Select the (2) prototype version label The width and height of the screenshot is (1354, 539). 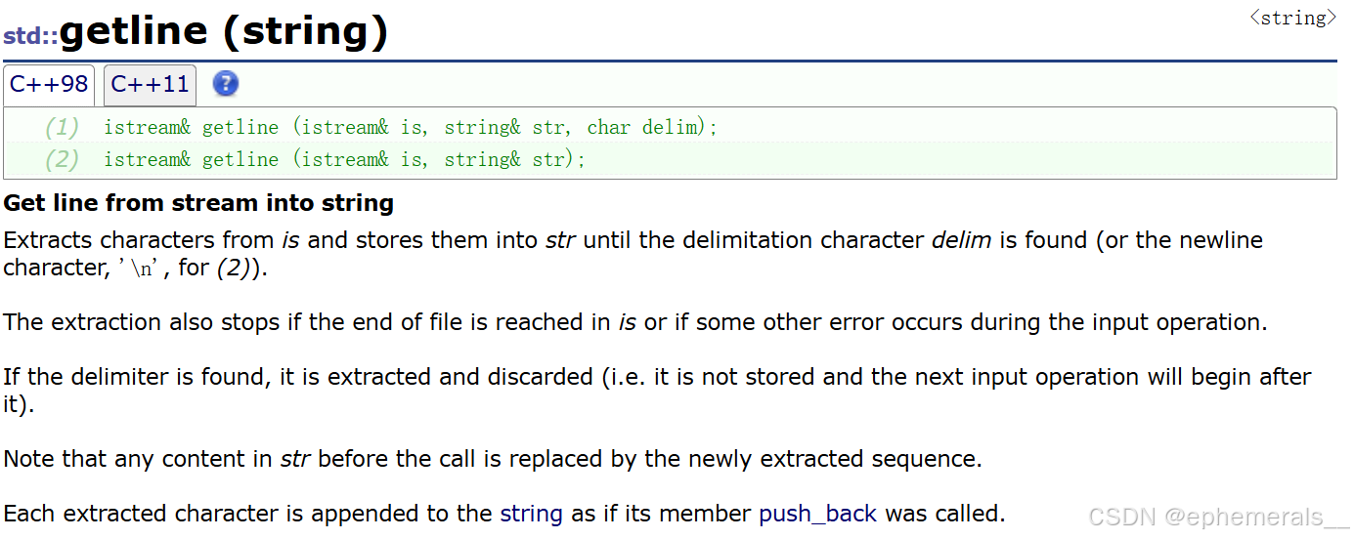[x=62, y=159]
